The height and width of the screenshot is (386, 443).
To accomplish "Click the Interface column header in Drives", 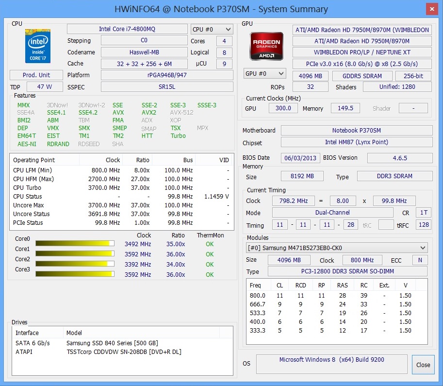I will click(37, 333).
